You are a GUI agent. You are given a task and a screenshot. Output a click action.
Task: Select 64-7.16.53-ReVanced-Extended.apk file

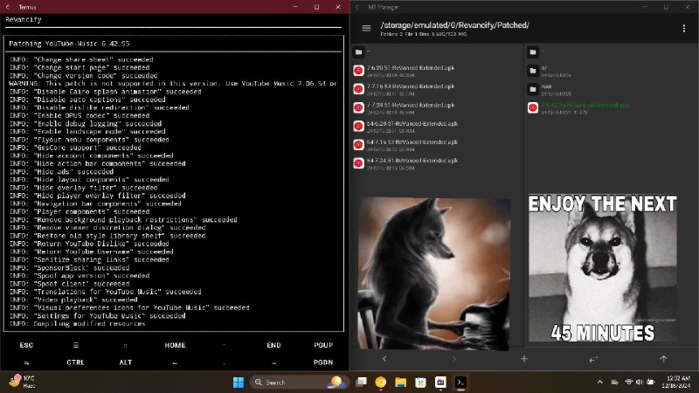point(437,145)
